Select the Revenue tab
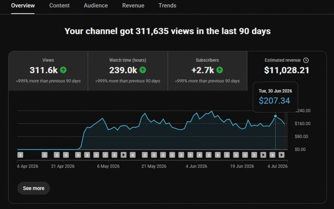The image size is (334, 209). click(133, 5)
